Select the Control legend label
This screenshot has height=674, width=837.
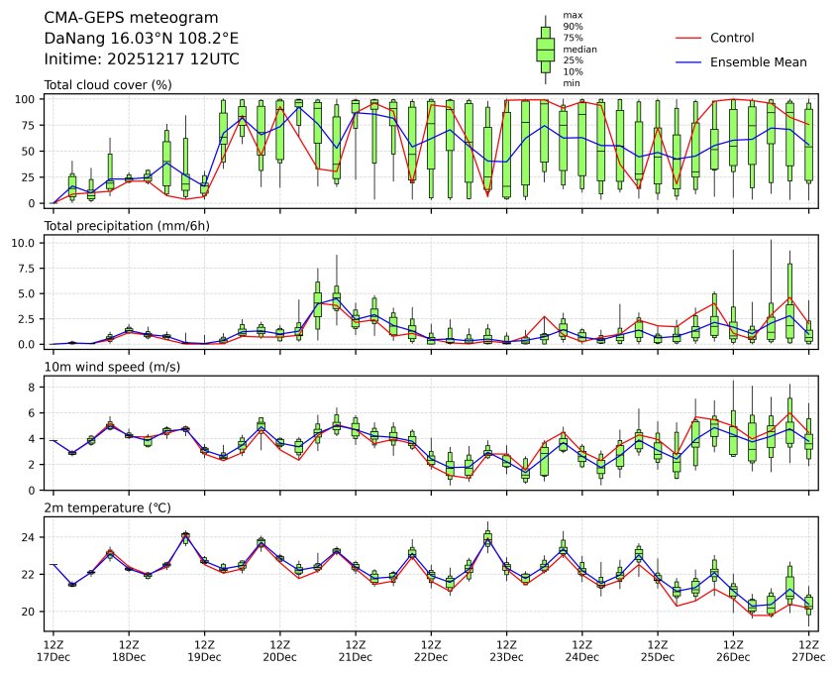(x=732, y=38)
